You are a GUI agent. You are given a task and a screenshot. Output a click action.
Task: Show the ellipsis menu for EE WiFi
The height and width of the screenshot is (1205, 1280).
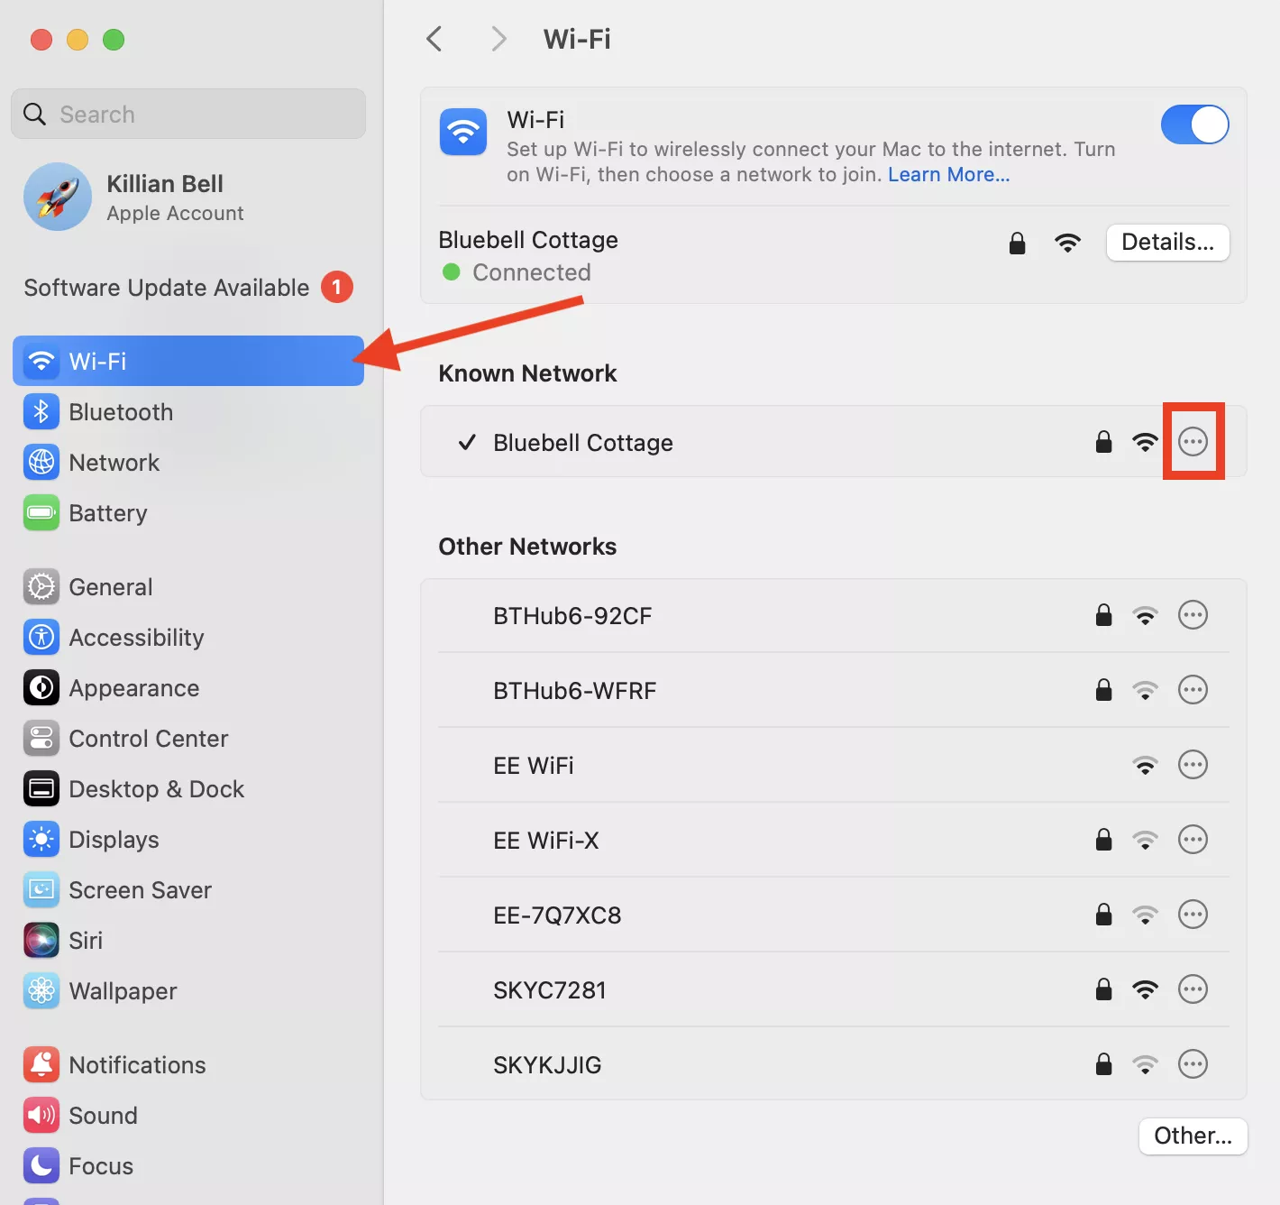click(x=1193, y=765)
